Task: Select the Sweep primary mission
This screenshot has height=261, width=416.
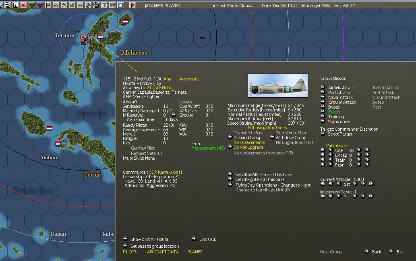Action: click(333, 107)
